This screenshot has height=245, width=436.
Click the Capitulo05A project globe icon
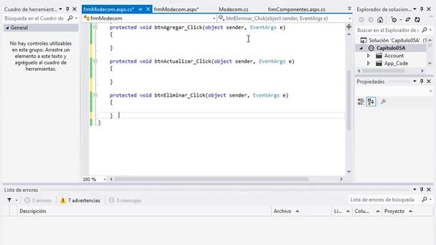[371, 48]
